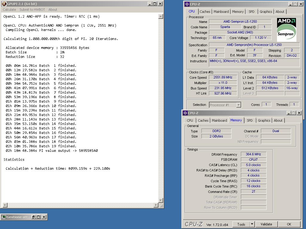
Task: Click the Gestione attività taskbar icon
Action: [4, 217]
